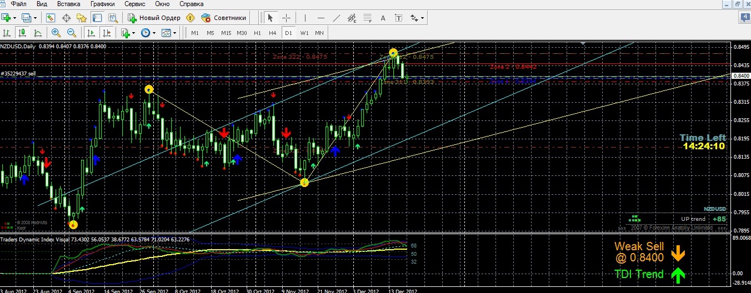Switch chart to line chart type
The image size is (751, 293).
coord(38,33)
